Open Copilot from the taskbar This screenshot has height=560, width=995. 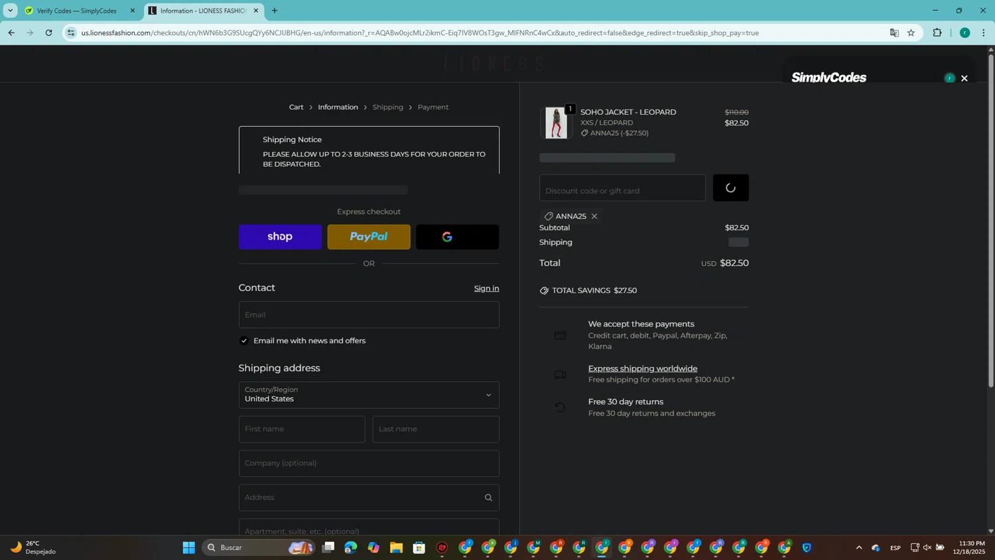pos(373,547)
